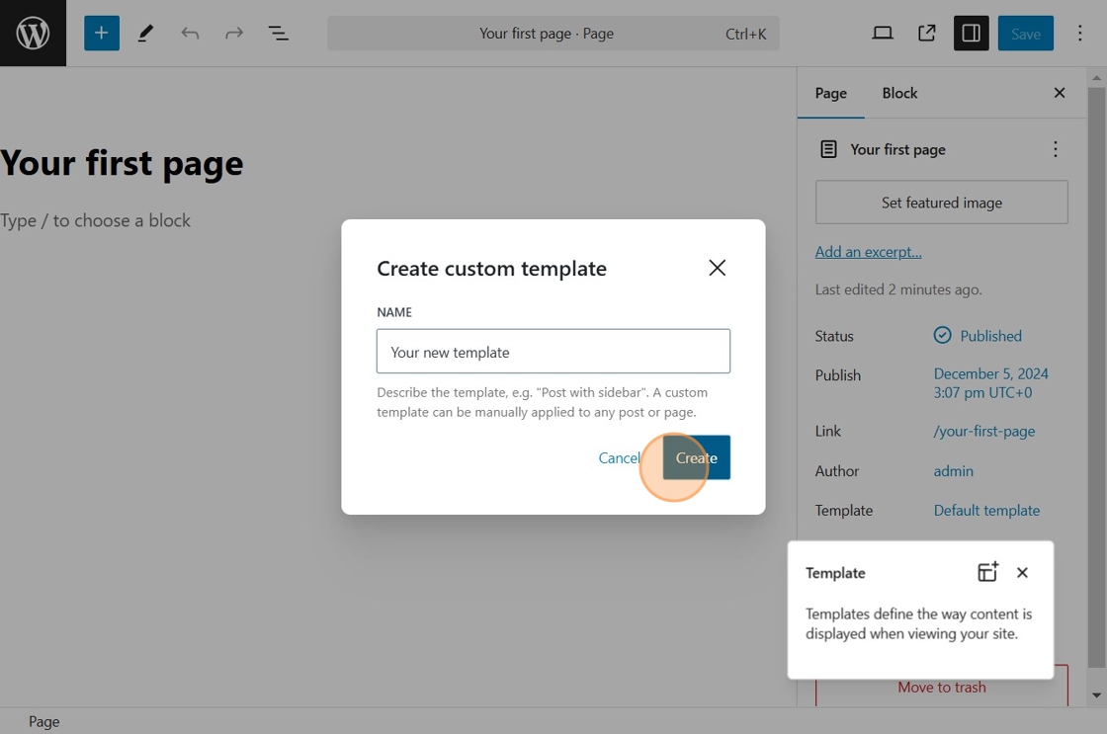This screenshot has height=734, width=1107.
Task: Click the Create custom template heading
Action: [491, 268]
